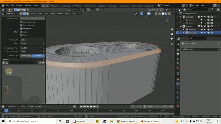Open the Miter Outer dropdown
The width and height of the screenshot is (221, 124).
pyautogui.click(x=32, y=40)
